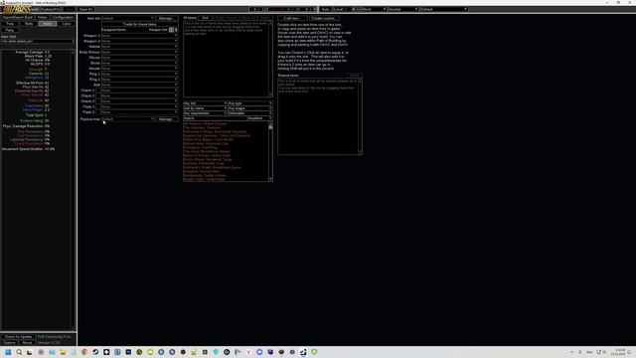Open the Body Armour slot dropdown
636x358 pixels.
(x=139, y=52)
